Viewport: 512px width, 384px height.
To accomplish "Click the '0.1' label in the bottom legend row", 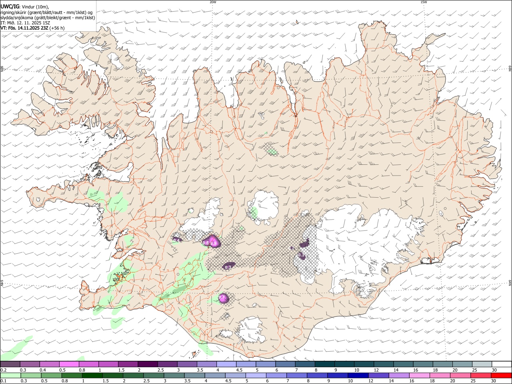I will point(3,381).
